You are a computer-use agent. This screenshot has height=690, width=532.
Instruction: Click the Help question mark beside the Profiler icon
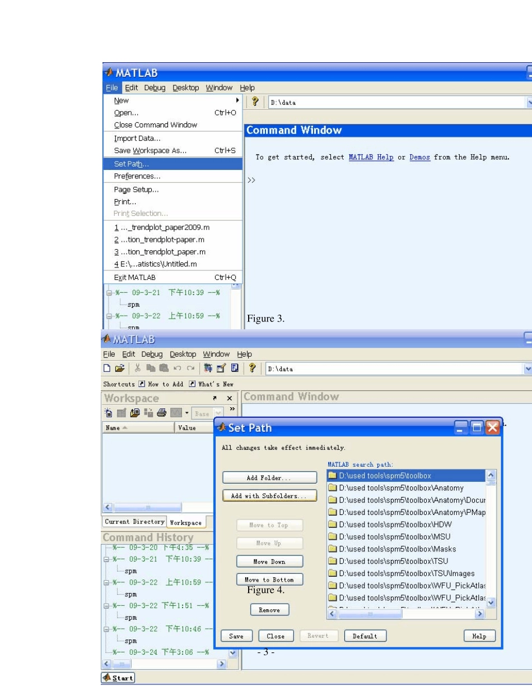tap(252, 369)
